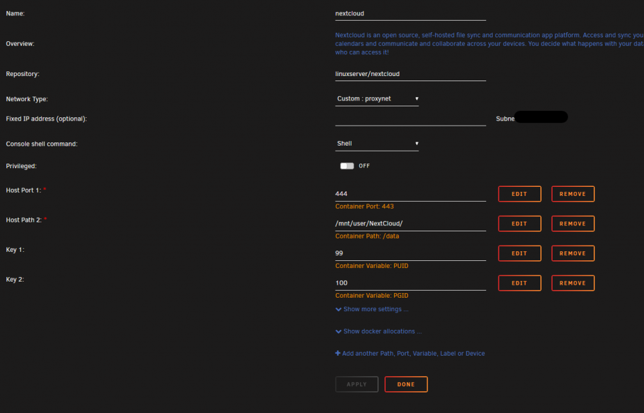Screen dimensions: 644x413
Task: Remove the Host Path 2 entry
Action: 573,224
